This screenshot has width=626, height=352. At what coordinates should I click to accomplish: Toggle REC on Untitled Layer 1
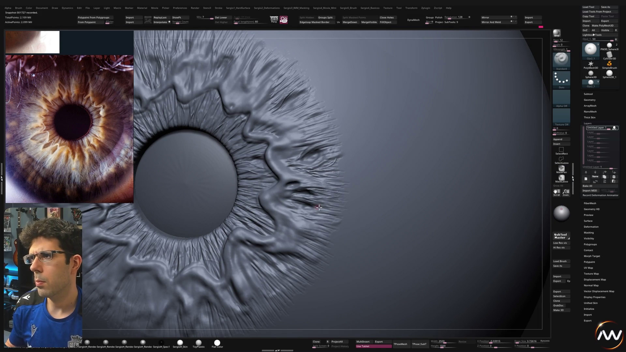coord(614,128)
